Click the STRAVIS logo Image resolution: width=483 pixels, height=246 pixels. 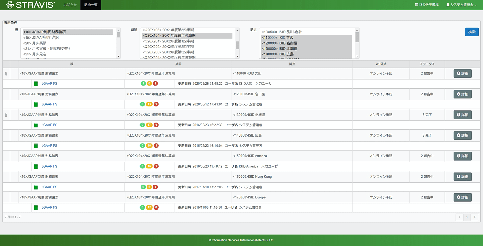[30, 5]
